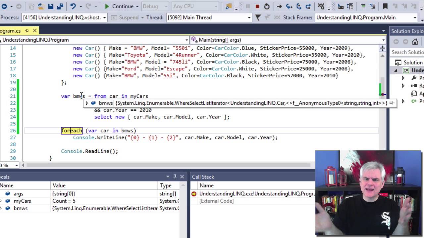Select the current Call Stack frame row
The height and width of the screenshot is (238, 424).
pos(253,194)
